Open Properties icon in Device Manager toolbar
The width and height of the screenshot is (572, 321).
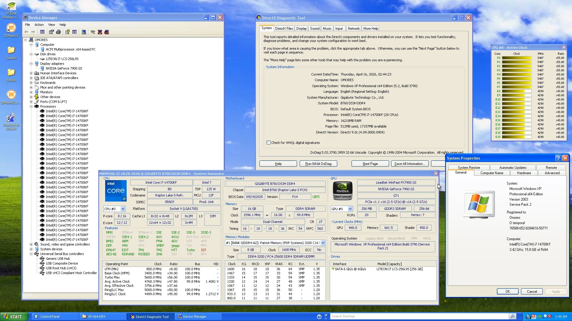[51, 32]
